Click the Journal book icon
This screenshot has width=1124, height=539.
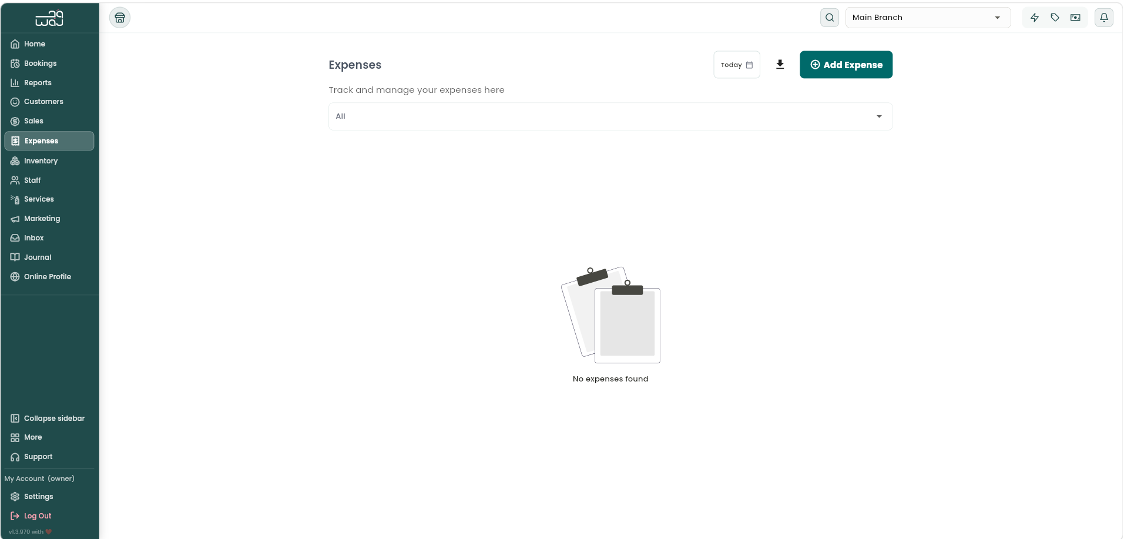point(15,257)
